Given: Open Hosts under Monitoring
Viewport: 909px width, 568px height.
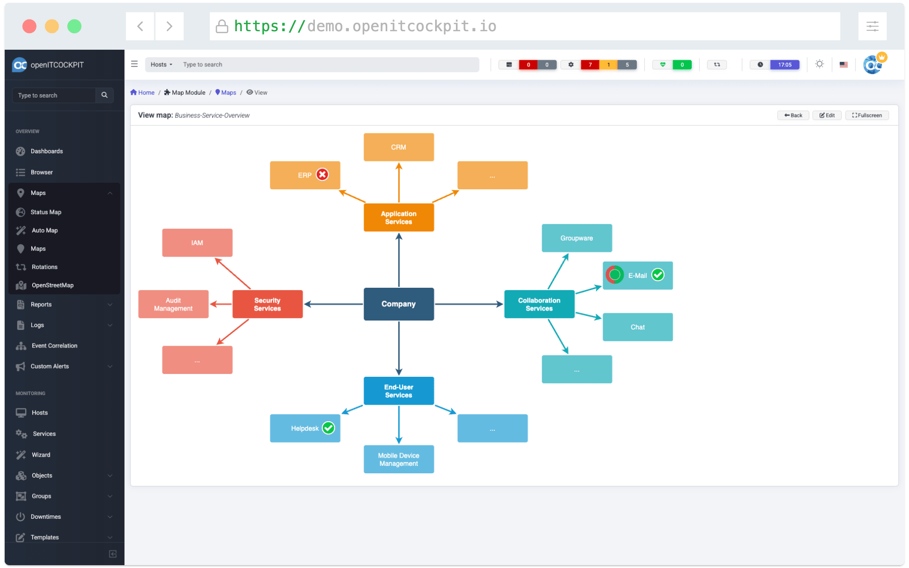Looking at the screenshot, I should [40, 413].
